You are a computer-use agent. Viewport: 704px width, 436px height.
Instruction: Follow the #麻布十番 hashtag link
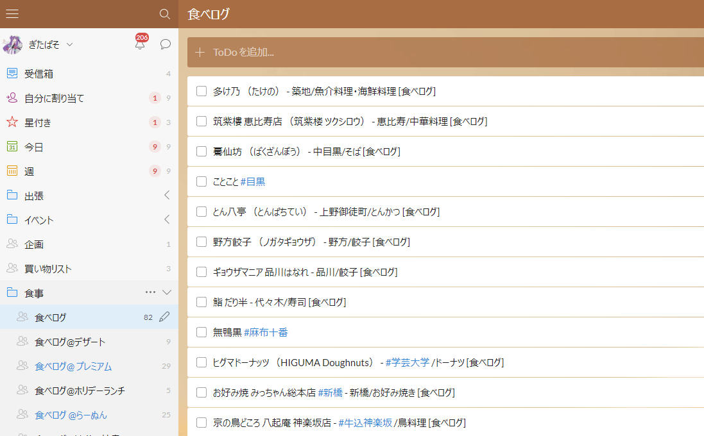(x=266, y=332)
